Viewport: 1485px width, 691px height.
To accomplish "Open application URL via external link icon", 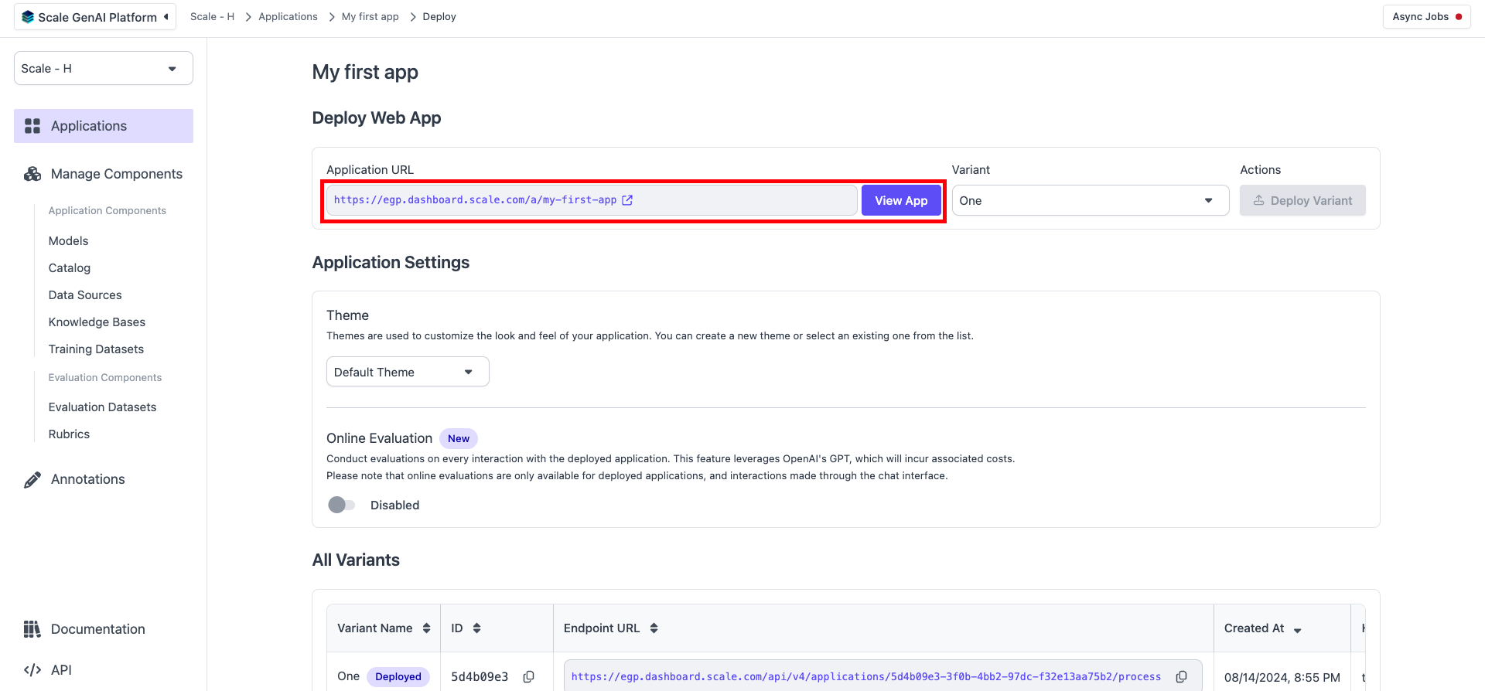I will pyautogui.click(x=627, y=200).
